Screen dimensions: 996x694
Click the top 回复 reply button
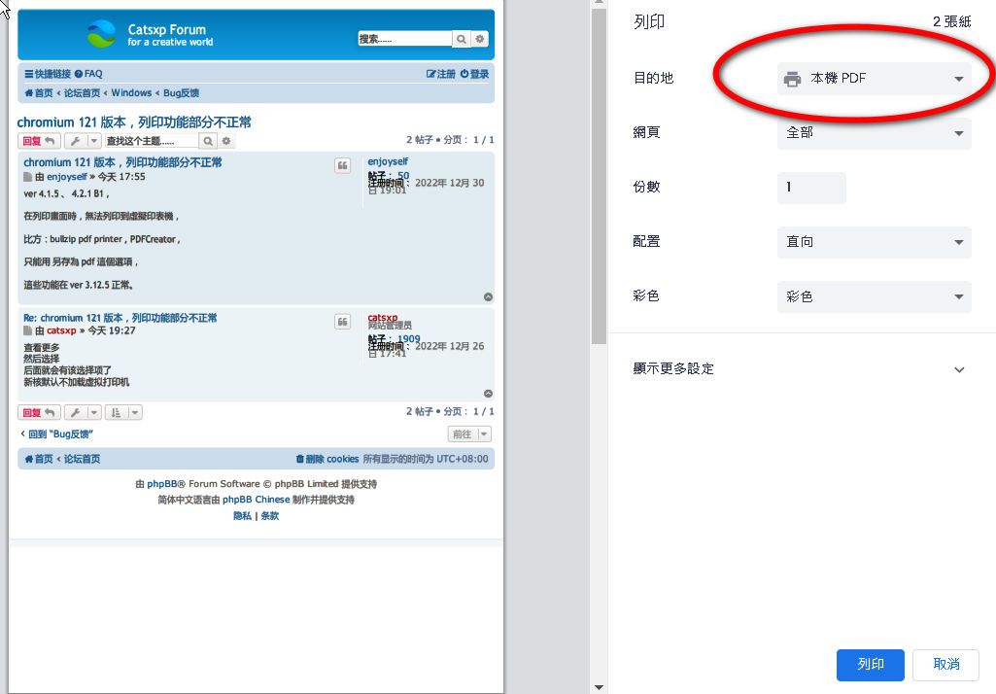click(39, 141)
